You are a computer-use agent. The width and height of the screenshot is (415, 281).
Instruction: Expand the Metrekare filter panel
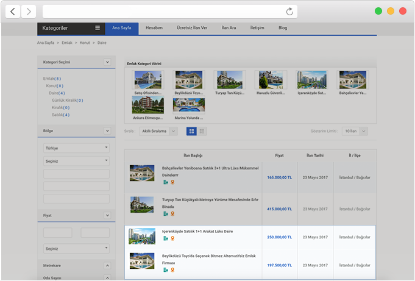107,266
